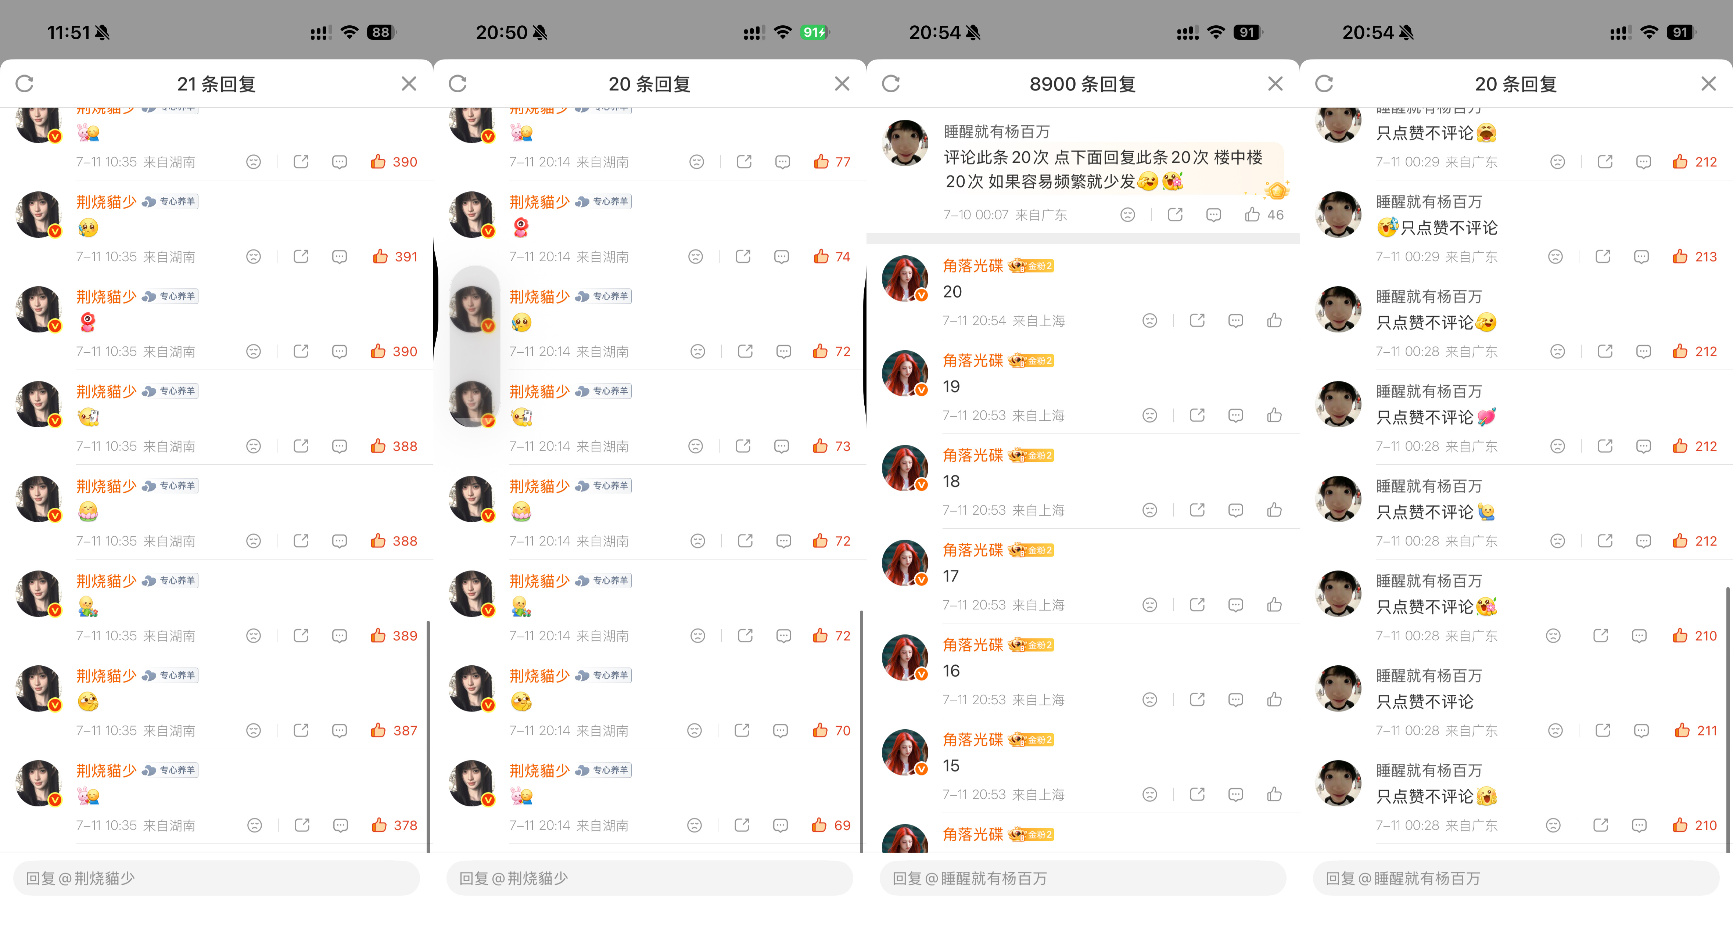This screenshot has width=1733, height=939.
Task: Dislike the reply with 213 likes
Action: click(x=1556, y=256)
